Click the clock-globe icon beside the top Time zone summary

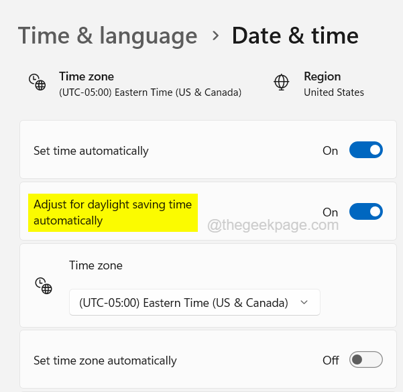tap(37, 82)
